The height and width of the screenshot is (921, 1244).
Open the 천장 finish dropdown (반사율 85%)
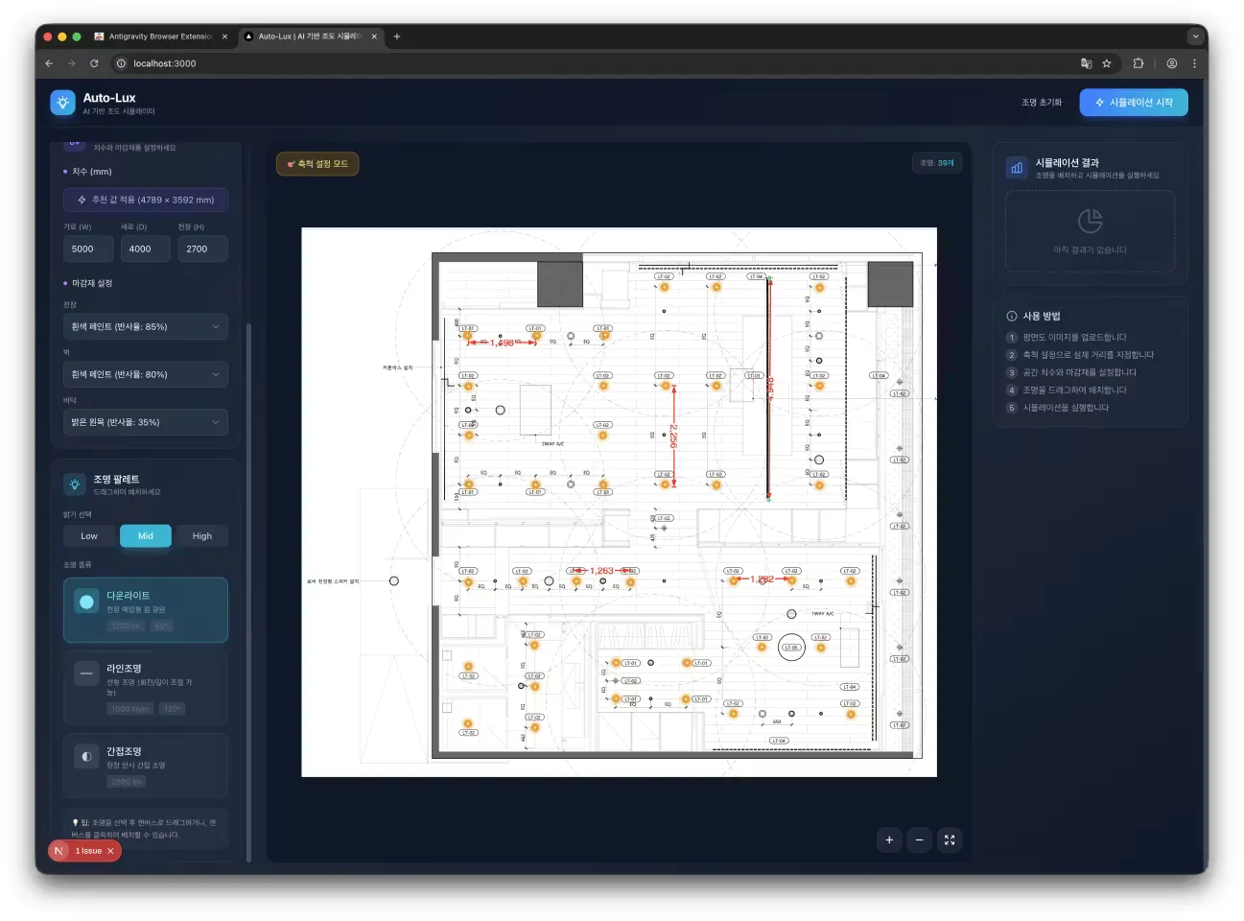tap(146, 327)
